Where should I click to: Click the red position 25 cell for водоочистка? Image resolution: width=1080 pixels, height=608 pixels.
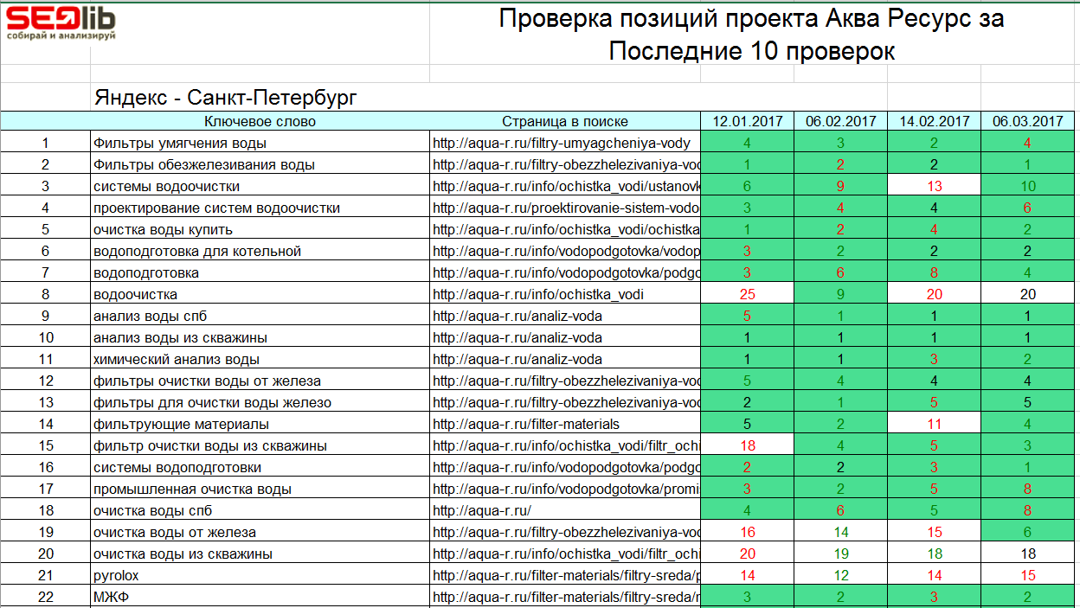coord(746,293)
